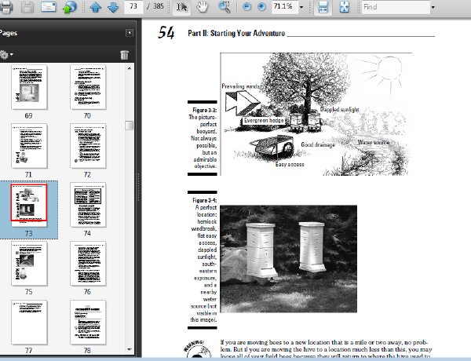Select the highlighted page 73 thumbnail

click(x=29, y=203)
